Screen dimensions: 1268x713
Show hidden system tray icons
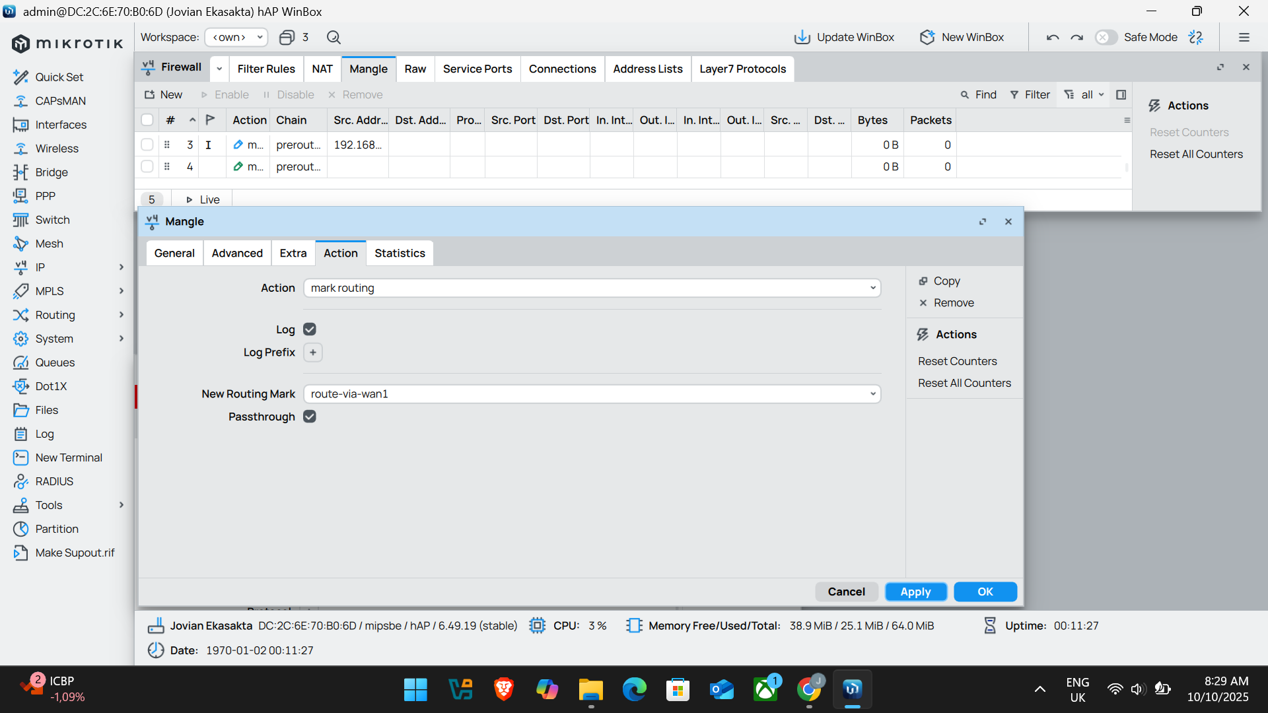pos(1040,690)
